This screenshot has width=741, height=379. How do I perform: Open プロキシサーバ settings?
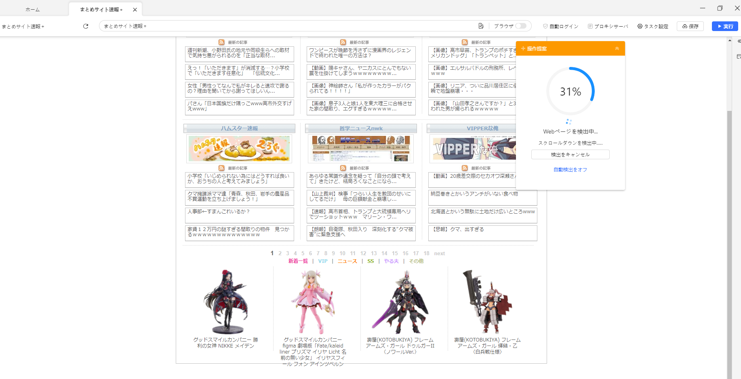[608, 26]
